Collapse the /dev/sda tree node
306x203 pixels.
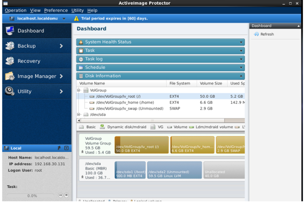tap(78, 115)
